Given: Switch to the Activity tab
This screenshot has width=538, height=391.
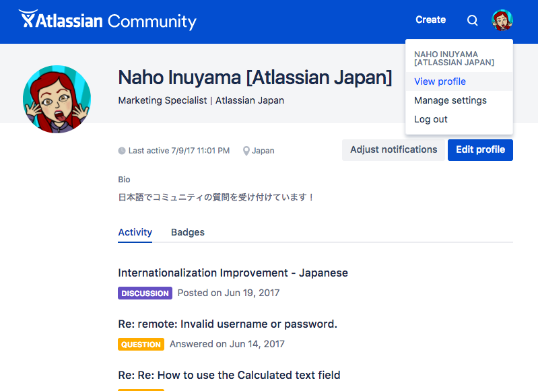Looking at the screenshot, I should pos(135,233).
